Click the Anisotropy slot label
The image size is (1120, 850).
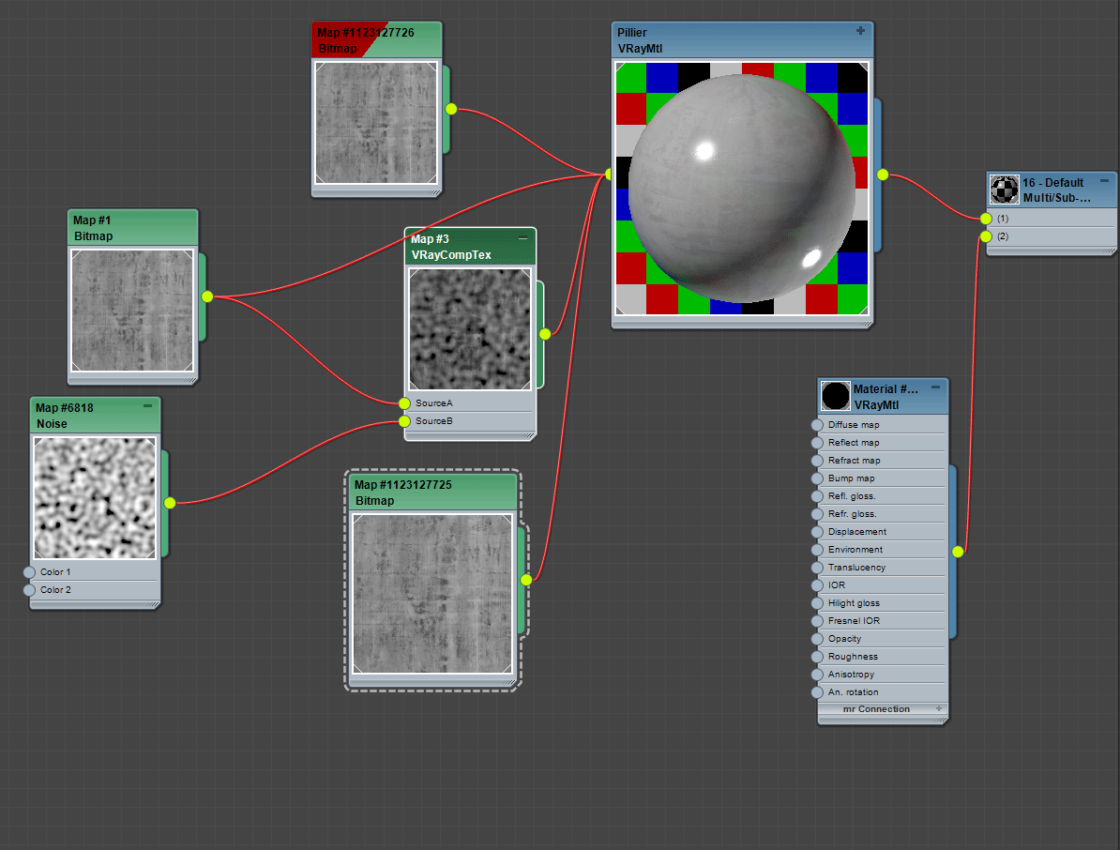click(851, 675)
